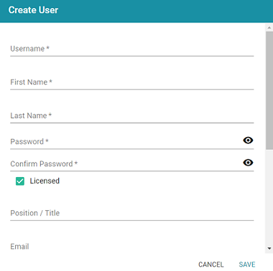Cancel the Create User dialog
Viewport: 273px width, 271px height.
click(211, 265)
